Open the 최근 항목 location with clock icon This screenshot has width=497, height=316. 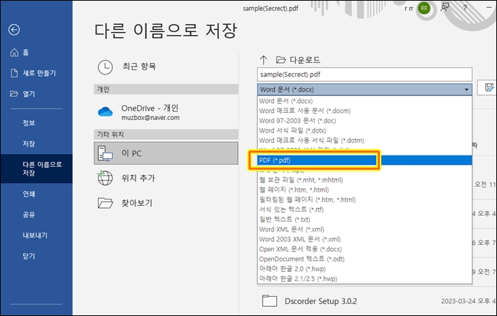click(127, 67)
